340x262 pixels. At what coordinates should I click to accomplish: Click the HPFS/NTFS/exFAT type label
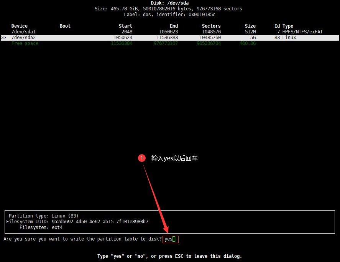pos(302,32)
